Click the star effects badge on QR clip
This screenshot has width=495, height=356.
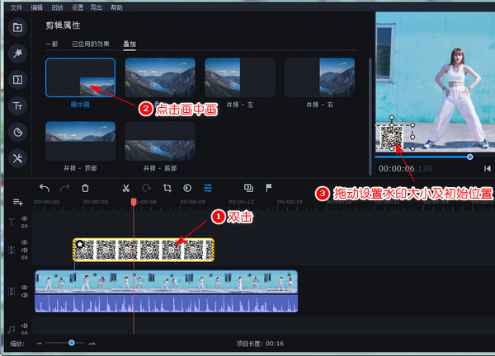[80, 244]
